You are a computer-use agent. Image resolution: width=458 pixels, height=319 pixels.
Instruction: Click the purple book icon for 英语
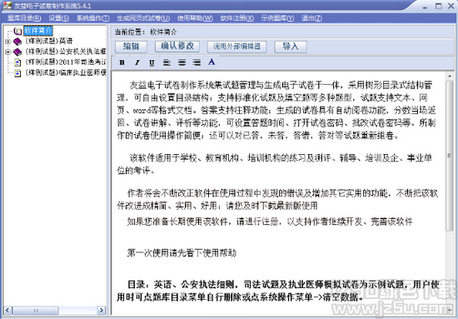(x=17, y=42)
